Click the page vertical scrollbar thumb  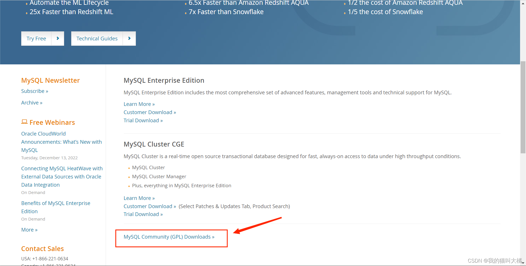[x=523, y=107]
